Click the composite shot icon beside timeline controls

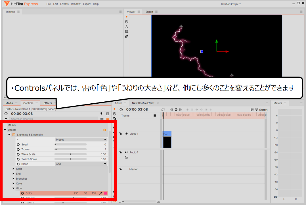click(163, 110)
